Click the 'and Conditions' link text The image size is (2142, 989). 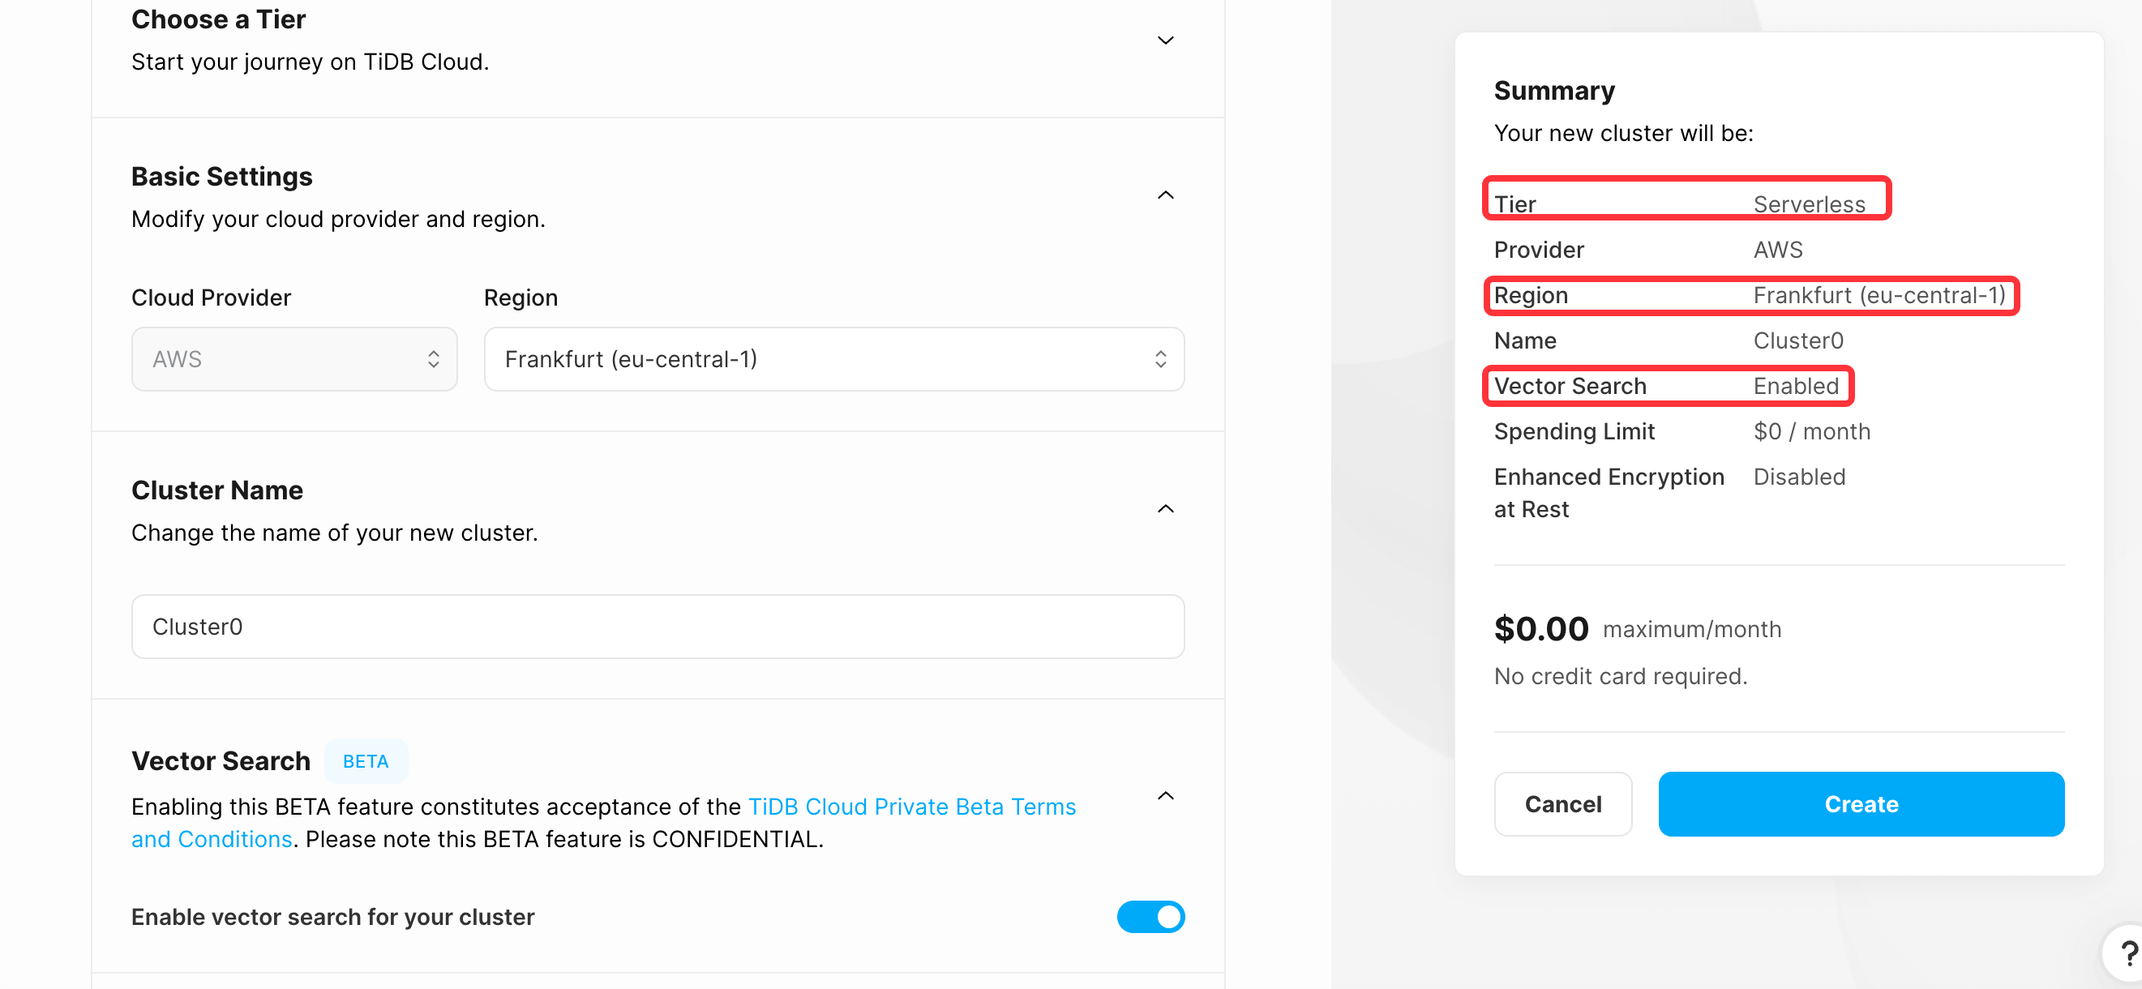212,839
